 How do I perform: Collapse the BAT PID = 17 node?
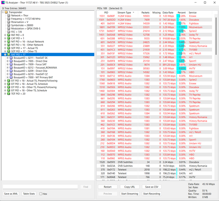(x=5, y=55)
